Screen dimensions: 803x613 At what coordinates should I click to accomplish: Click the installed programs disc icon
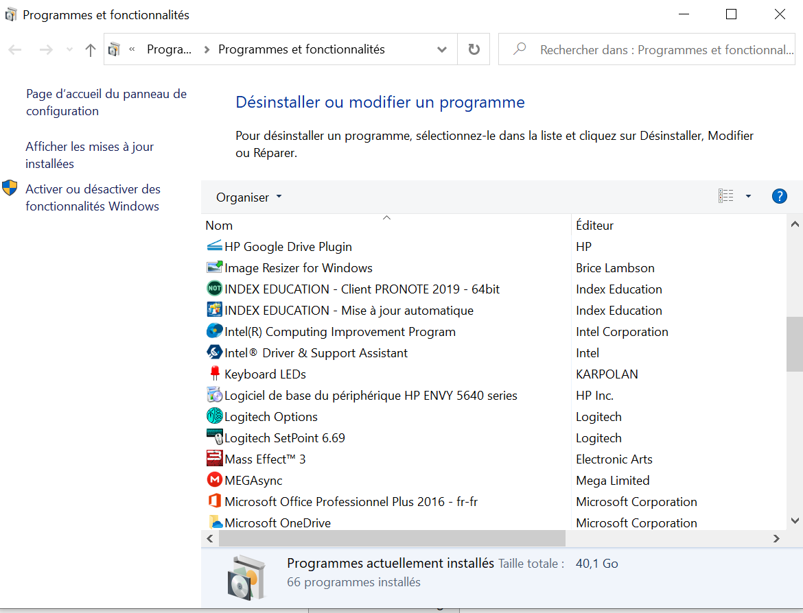point(246,578)
